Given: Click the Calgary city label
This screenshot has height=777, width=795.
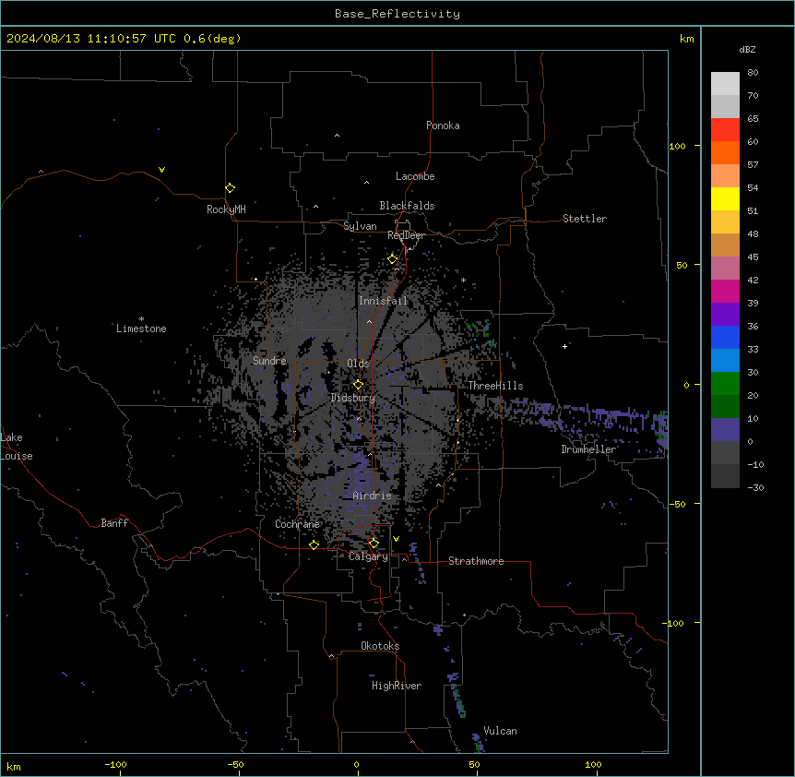Looking at the screenshot, I should [368, 556].
